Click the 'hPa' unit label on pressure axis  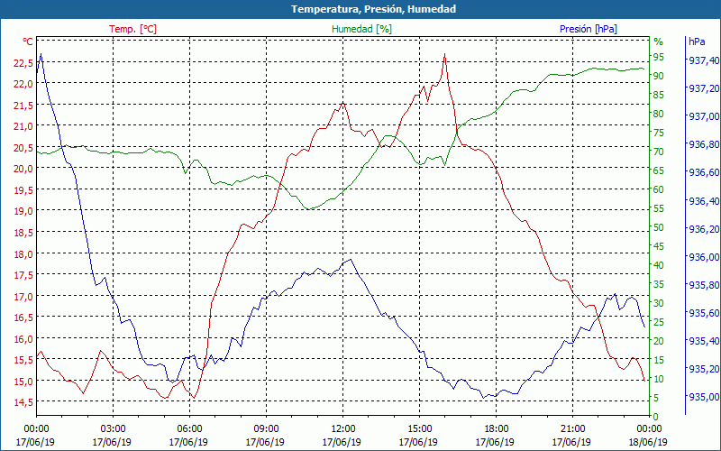click(x=697, y=41)
